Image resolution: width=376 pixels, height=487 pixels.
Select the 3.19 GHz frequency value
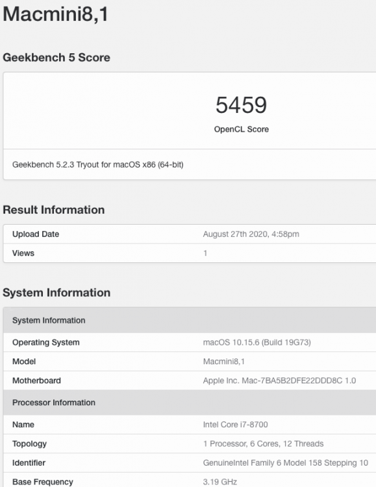click(x=220, y=482)
